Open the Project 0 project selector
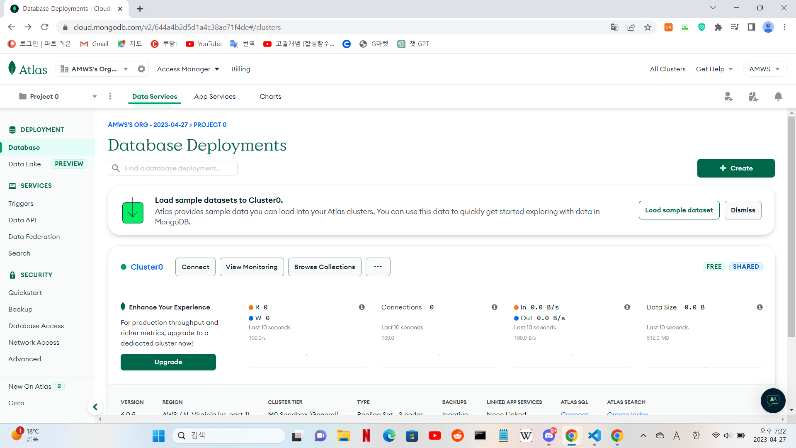This screenshot has height=448, width=796. [58, 96]
